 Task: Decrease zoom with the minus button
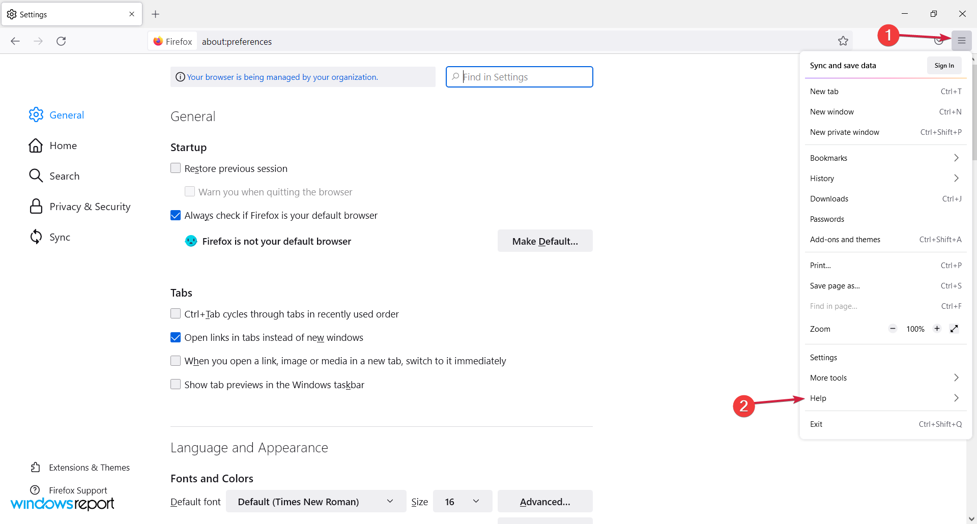pos(893,329)
